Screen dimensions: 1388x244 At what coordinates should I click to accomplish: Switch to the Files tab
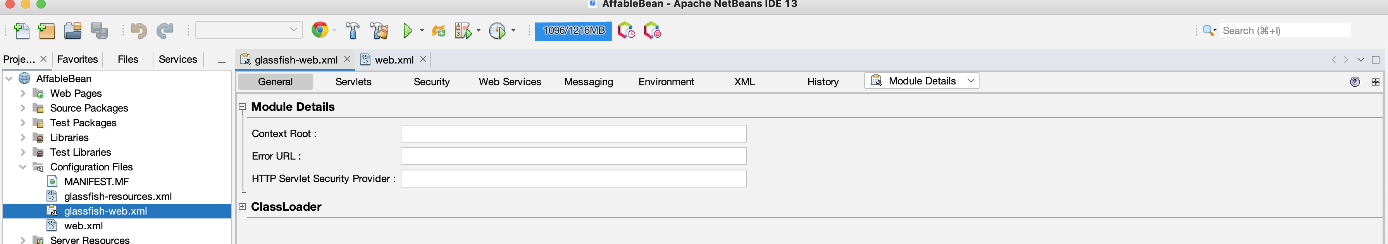(x=128, y=59)
